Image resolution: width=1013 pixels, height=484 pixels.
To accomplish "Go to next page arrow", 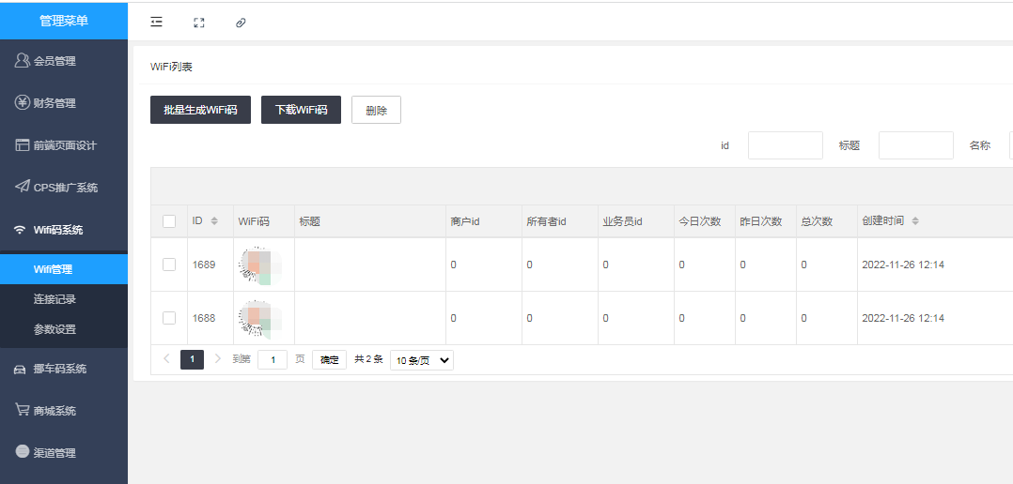I will click(x=218, y=359).
